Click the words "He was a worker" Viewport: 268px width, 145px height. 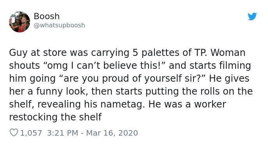coord(187,104)
